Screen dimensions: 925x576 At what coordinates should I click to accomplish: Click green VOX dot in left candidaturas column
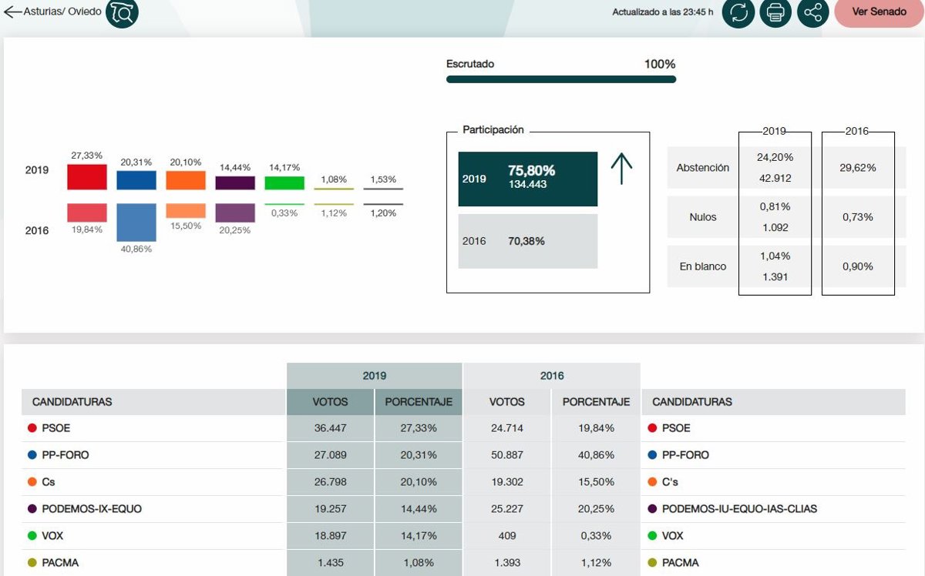pos(32,536)
